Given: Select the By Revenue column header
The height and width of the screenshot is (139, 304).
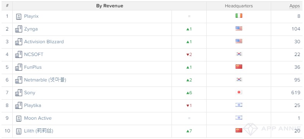Looking at the screenshot, I should (110, 6).
